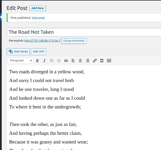161x150 pixels.
Task: Open the post permalink URL
Action: 42,41
